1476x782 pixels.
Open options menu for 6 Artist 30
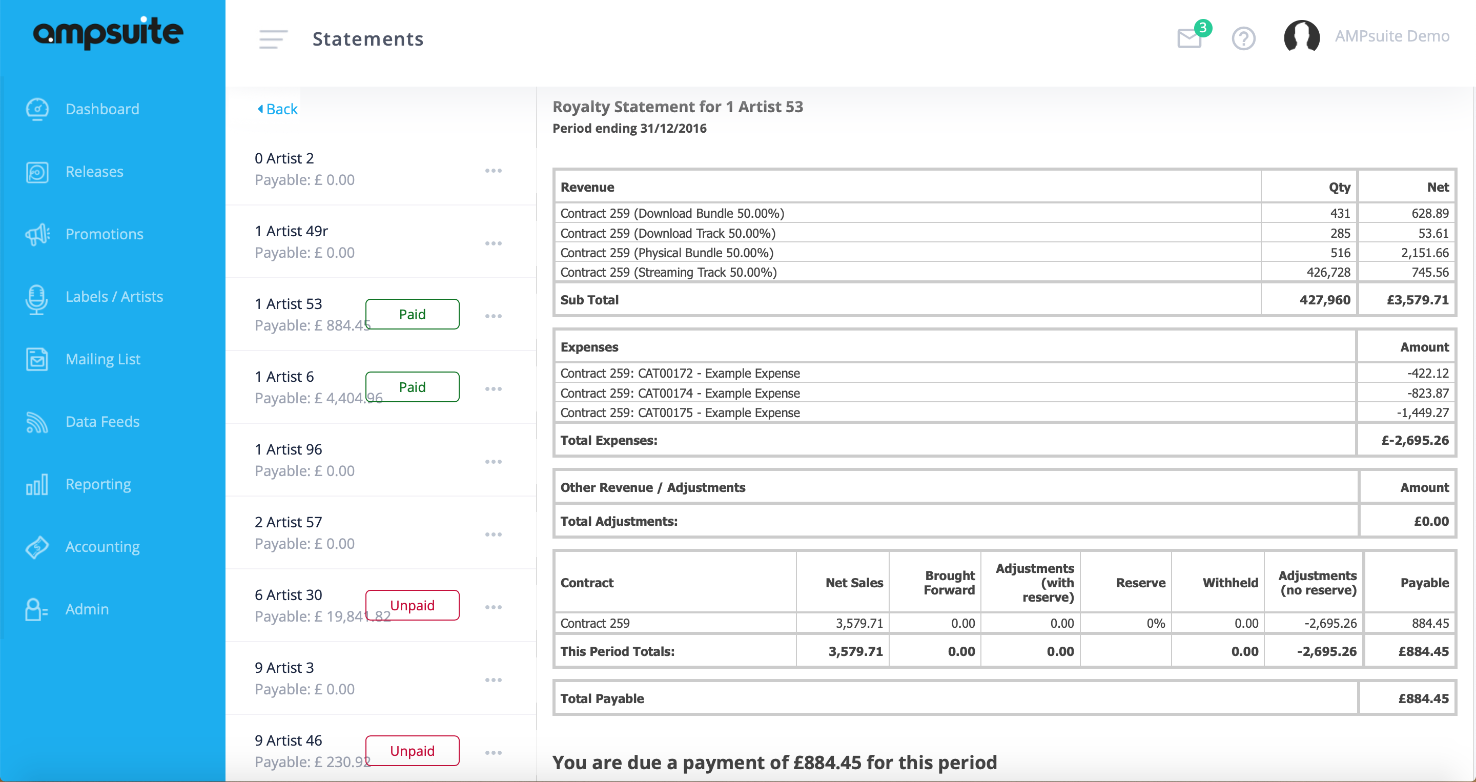tap(494, 607)
